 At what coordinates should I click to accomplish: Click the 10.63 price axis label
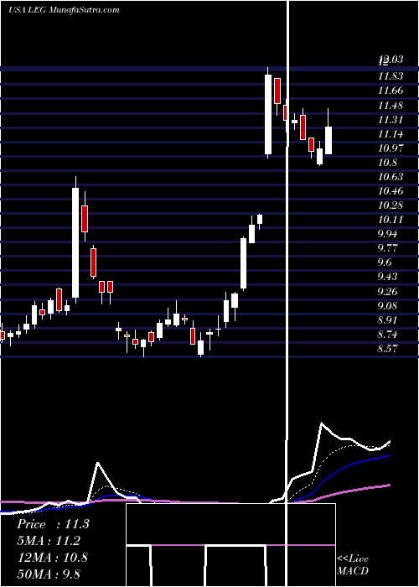click(391, 177)
